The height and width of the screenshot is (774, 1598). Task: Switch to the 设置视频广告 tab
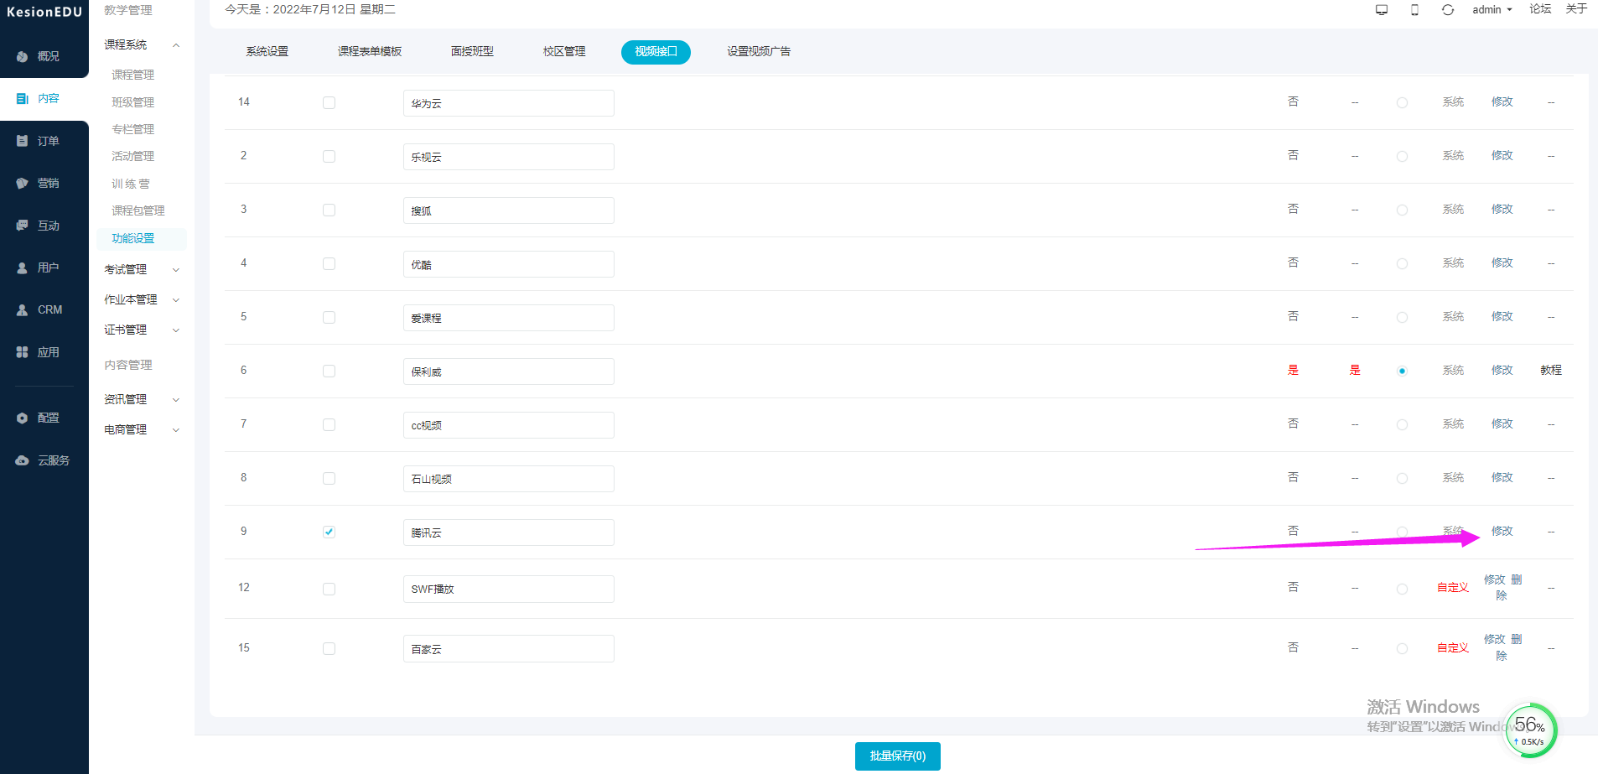(758, 52)
